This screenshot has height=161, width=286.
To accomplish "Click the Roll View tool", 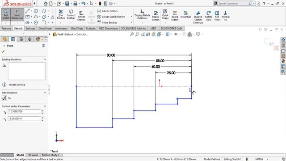I will coord(217,16).
